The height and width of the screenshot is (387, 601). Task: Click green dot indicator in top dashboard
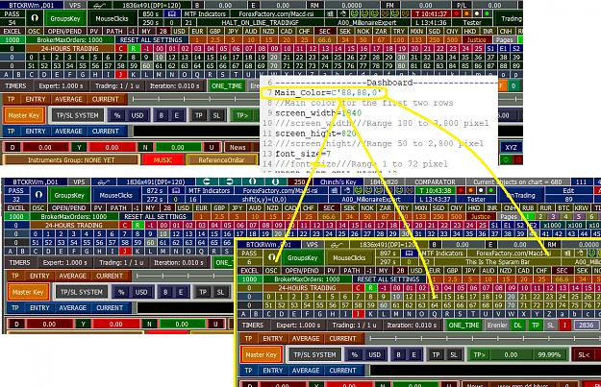(487, 13)
